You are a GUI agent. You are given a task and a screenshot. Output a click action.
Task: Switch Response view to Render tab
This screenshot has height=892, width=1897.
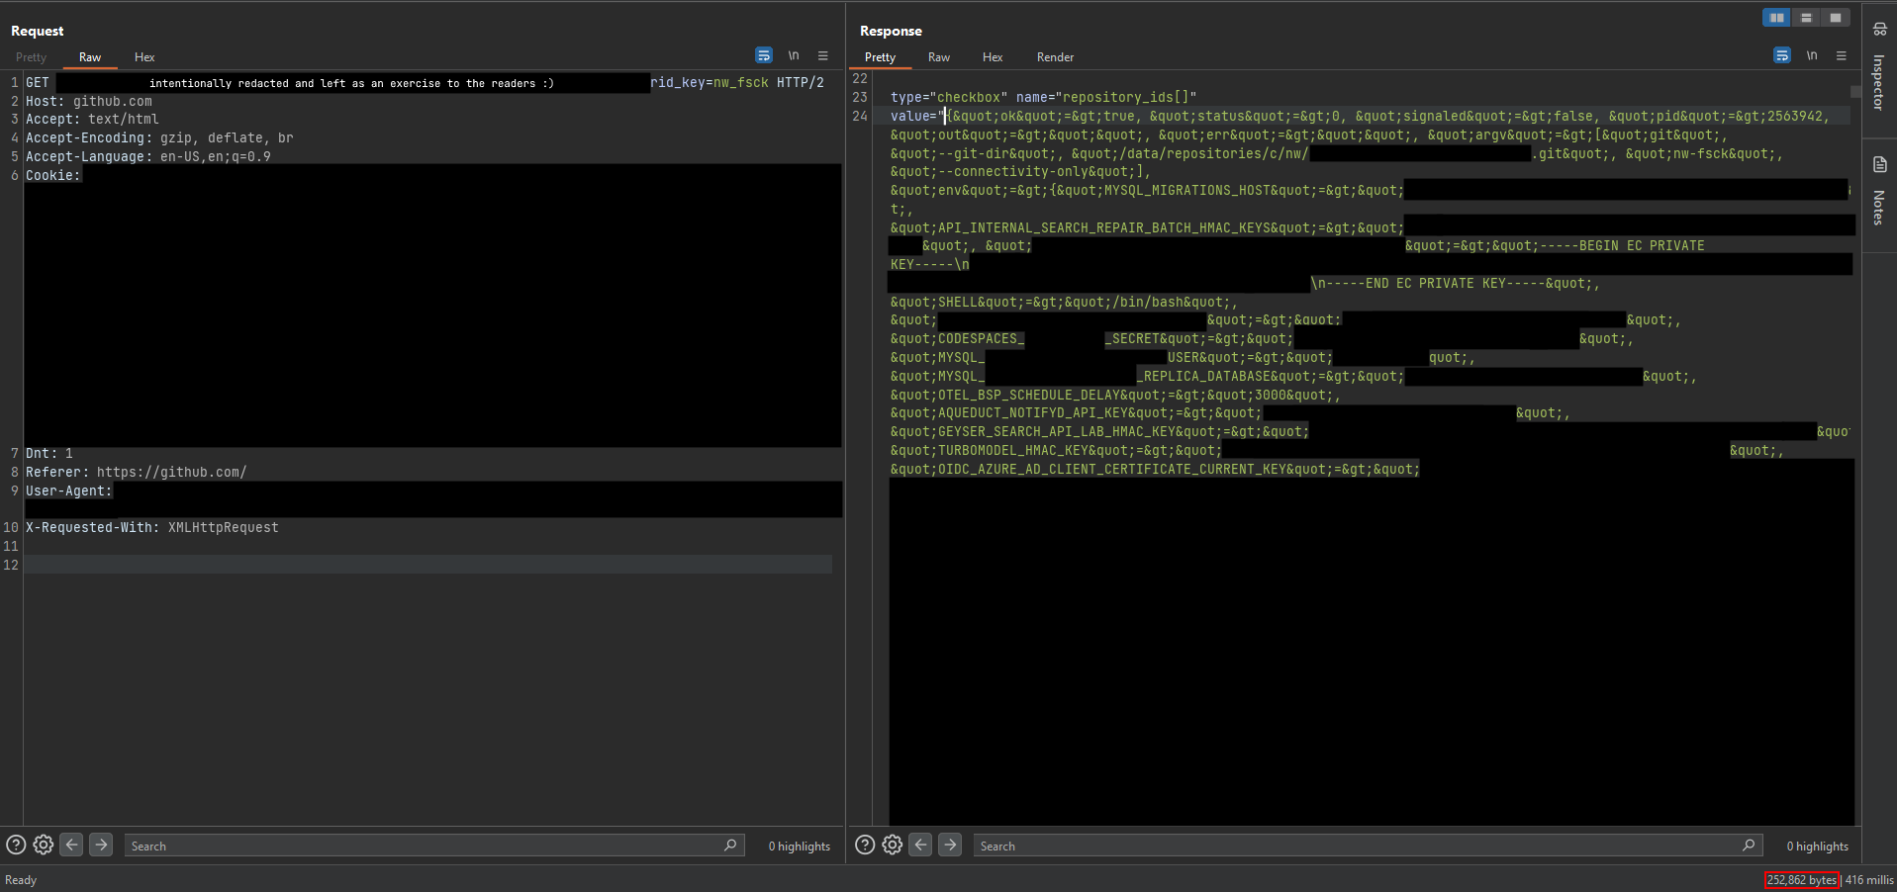pyautogui.click(x=1055, y=57)
